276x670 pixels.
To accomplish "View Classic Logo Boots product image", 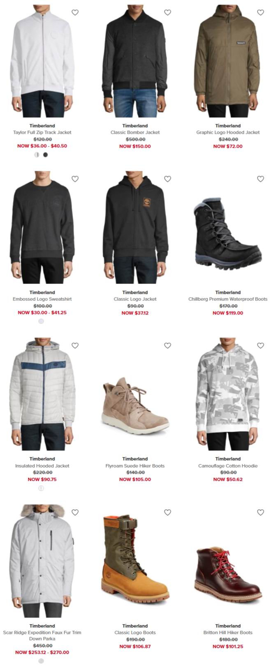I will [x=135, y=561].
